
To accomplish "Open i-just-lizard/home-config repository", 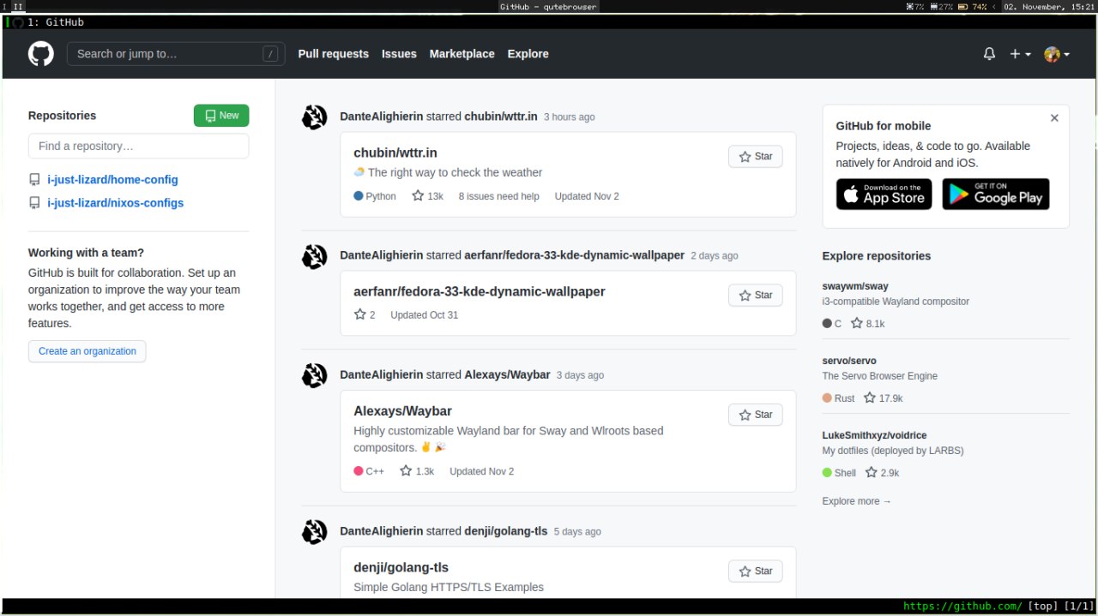I will click(x=112, y=180).
